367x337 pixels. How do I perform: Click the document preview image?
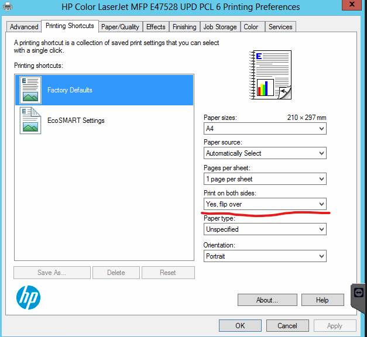point(270,75)
